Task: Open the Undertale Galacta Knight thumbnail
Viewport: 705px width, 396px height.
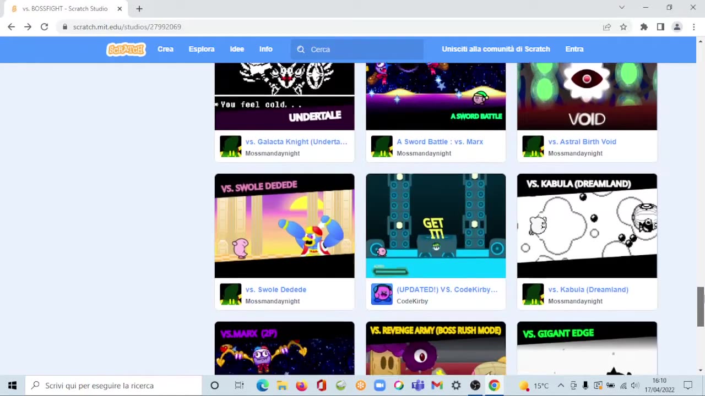Action: coord(284,96)
